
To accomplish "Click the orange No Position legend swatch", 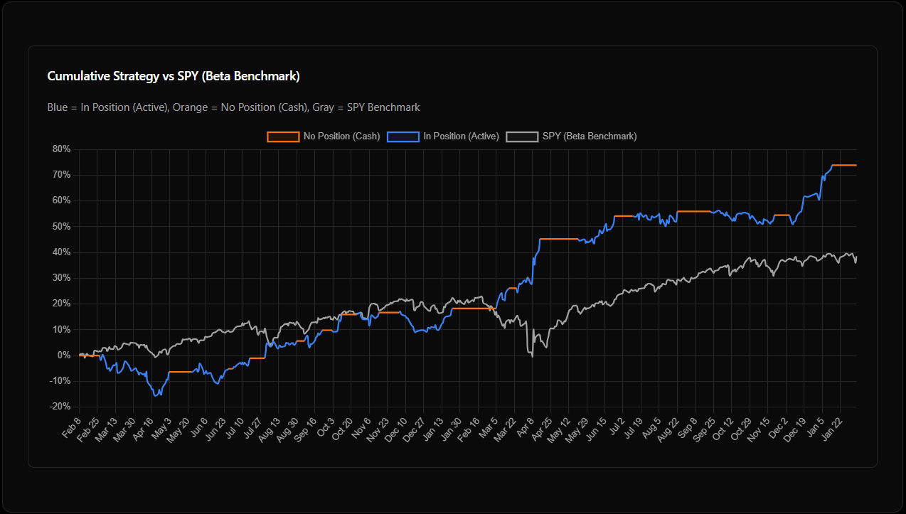I will [282, 136].
